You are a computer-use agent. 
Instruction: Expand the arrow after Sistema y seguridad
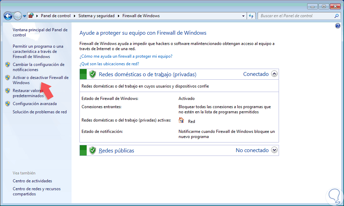coord(119,16)
